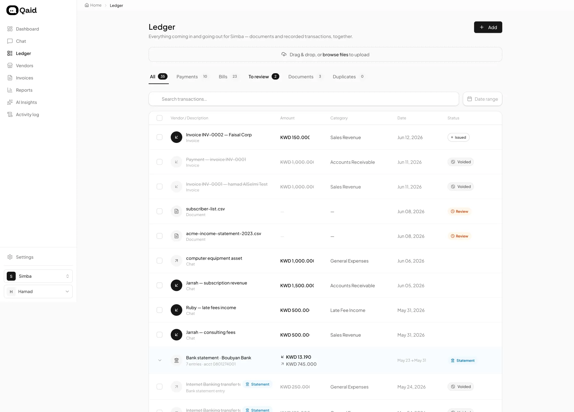
Task: Click incoming arrow icon for Invoice INV-0002
Action: (176, 137)
